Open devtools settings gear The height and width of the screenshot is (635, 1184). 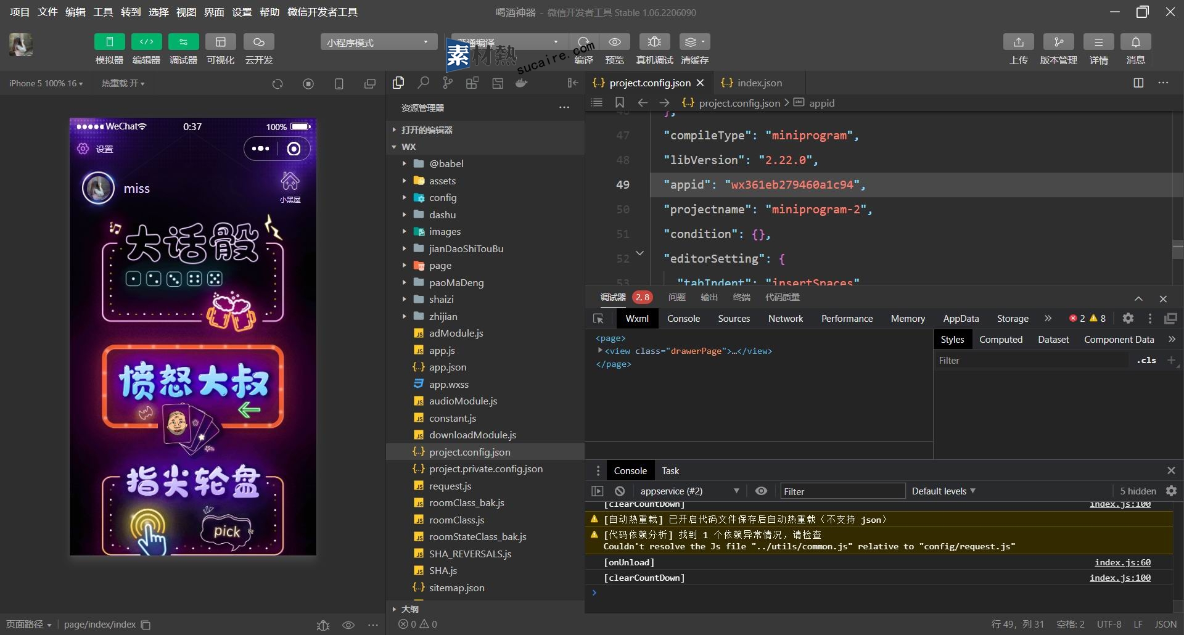[x=1128, y=318]
